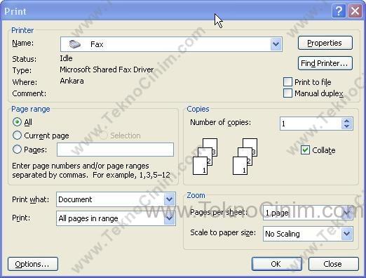Image resolution: width=366 pixels, height=278 pixels.
Task: Click the fax printer icon in Name field
Action: pos(75,44)
